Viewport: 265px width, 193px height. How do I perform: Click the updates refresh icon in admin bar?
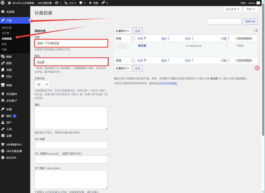[x=57, y=3]
